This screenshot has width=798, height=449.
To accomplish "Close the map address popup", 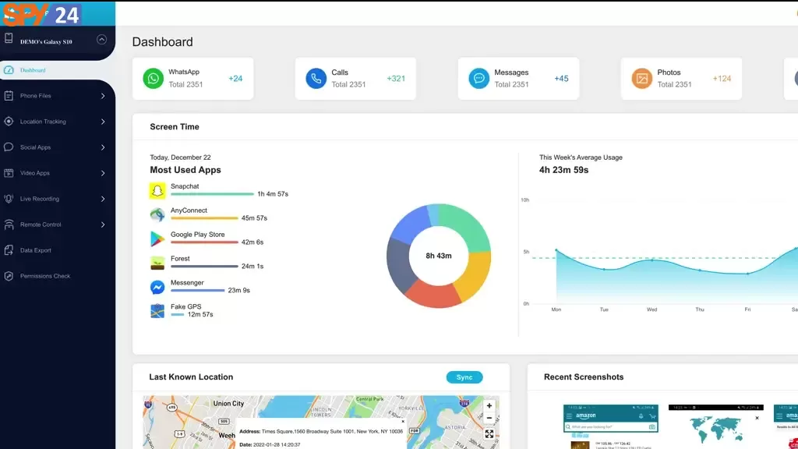I will (x=403, y=422).
